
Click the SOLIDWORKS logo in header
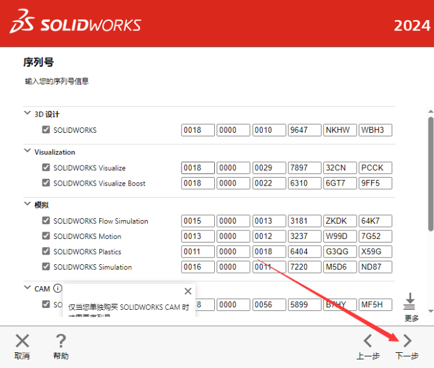coord(76,23)
